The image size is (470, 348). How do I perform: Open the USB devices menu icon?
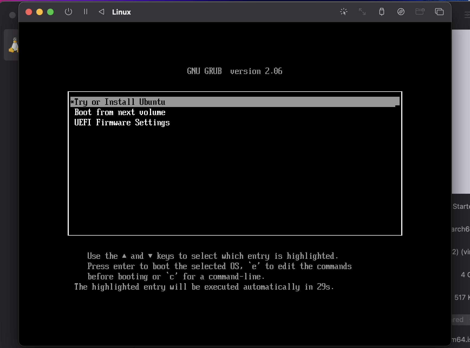(x=381, y=12)
